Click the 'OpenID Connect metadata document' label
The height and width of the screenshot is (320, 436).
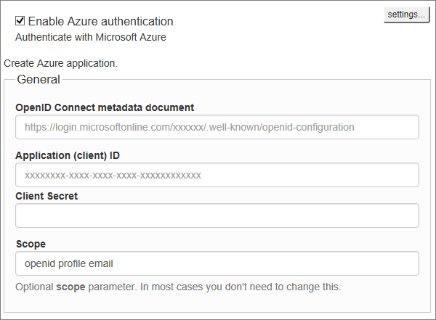[x=105, y=107]
